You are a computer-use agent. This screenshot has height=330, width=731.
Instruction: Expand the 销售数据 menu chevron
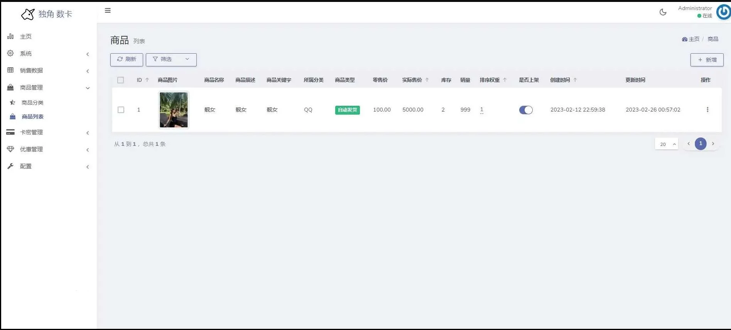[x=88, y=71]
